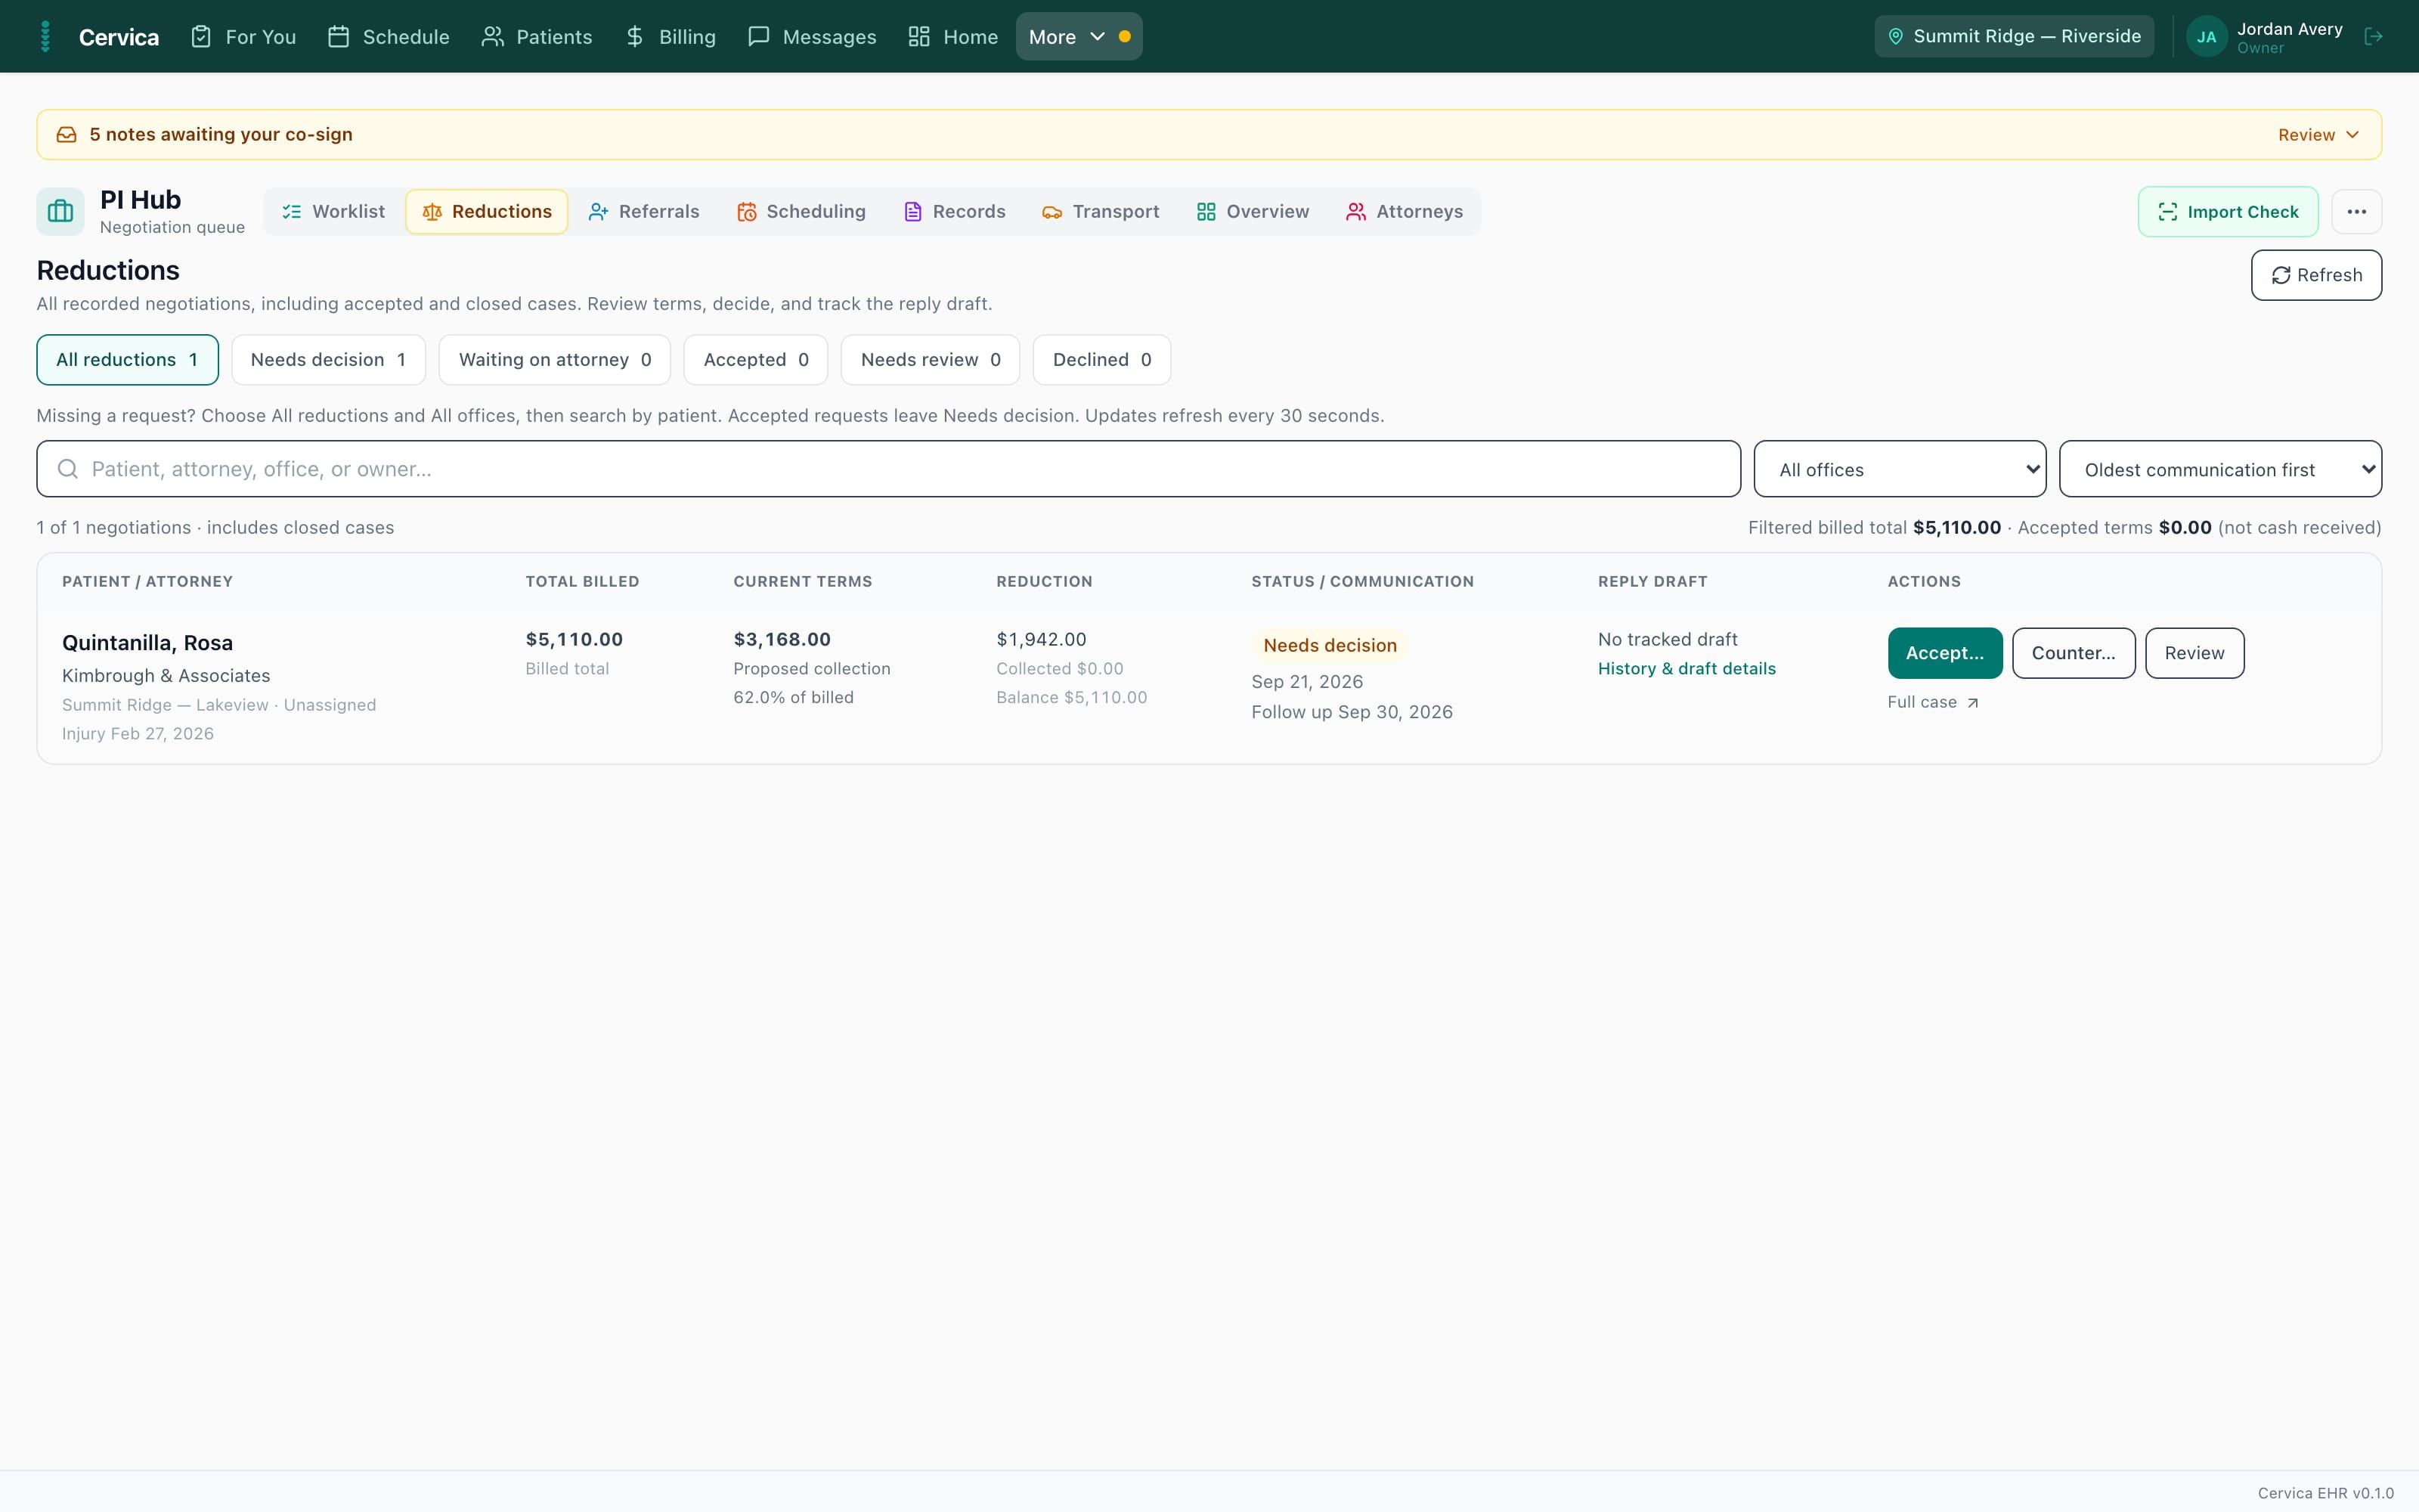Viewport: 2419px width, 1512px height.
Task: Expand the More menu
Action: (1079, 37)
